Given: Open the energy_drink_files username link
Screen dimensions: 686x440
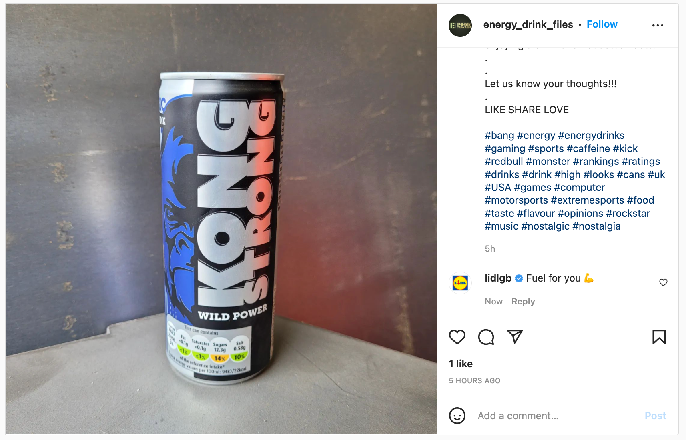Looking at the screenshot, I should pyautogui.click(x=528, y=24).
